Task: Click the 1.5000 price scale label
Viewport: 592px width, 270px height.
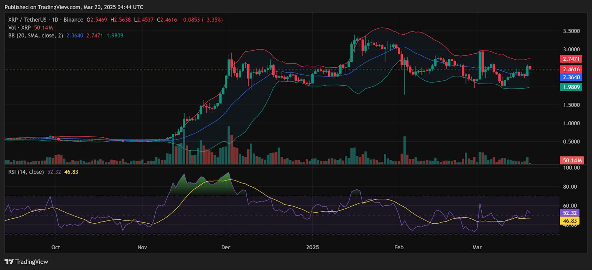Action: click(x=571, y=105)
